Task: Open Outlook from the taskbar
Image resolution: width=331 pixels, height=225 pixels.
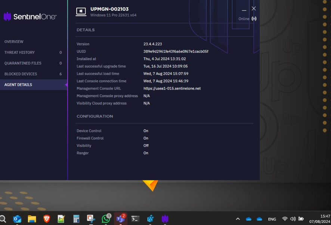Action: (x=17, y=219)
